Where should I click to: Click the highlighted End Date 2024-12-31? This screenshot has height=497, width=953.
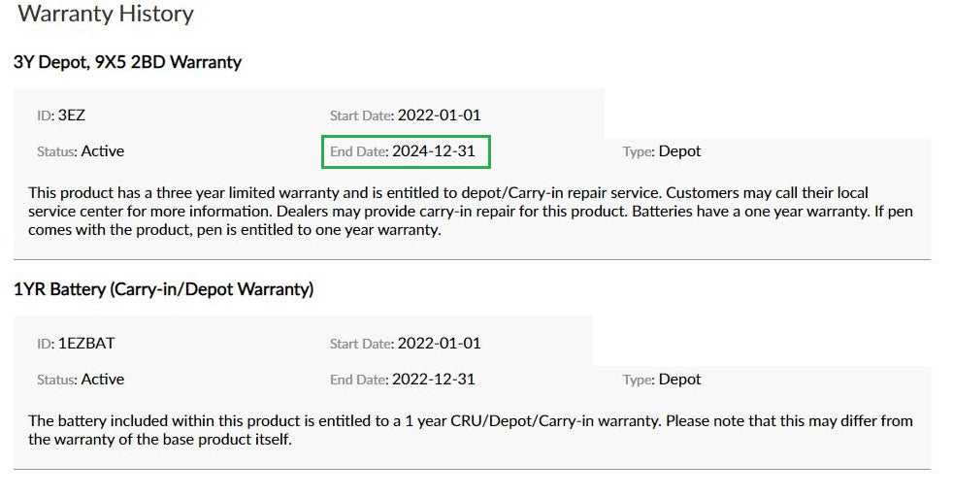click(x=406, y=151)
